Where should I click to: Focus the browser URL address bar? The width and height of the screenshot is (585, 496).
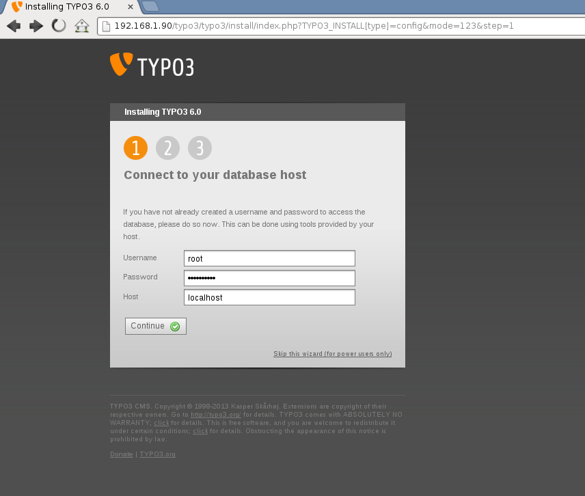(342, 27)
